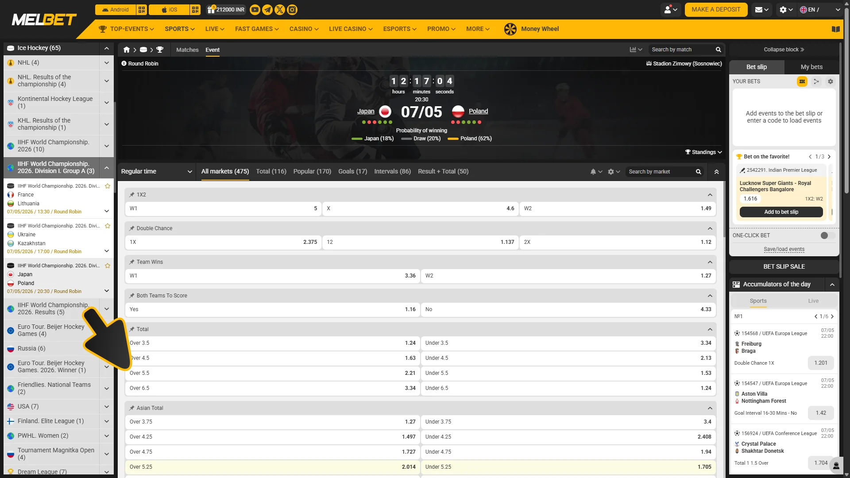Expand the Russia (6) league

coord(107,348)
